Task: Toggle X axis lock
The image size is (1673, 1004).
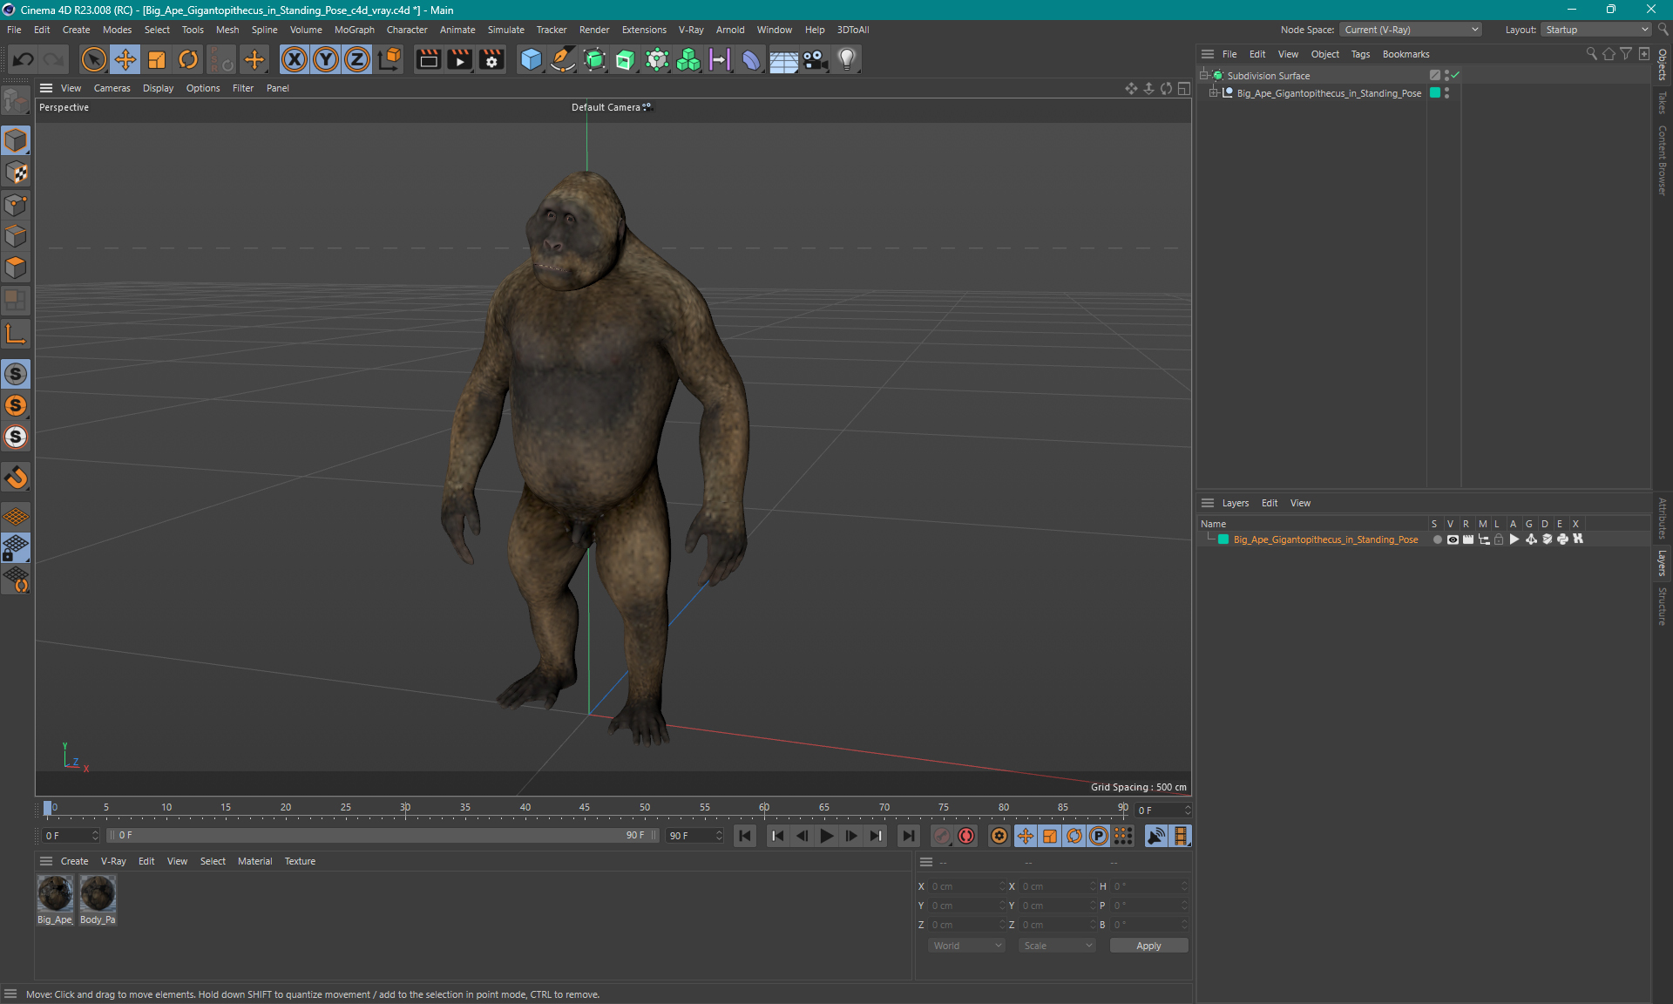Action: coord(295,59)
